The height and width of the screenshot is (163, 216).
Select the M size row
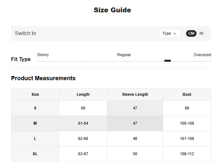click(35, 123)
